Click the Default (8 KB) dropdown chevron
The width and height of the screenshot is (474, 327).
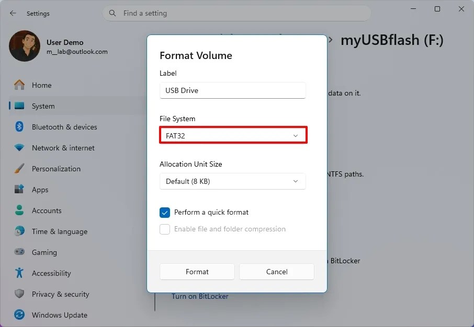click(296, 181)
